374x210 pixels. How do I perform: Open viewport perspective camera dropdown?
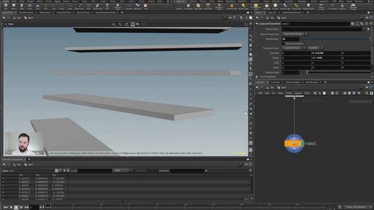click(228, 30)
